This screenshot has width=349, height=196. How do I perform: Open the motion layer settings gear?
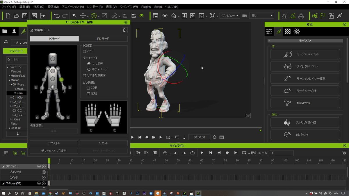point(125,30)
